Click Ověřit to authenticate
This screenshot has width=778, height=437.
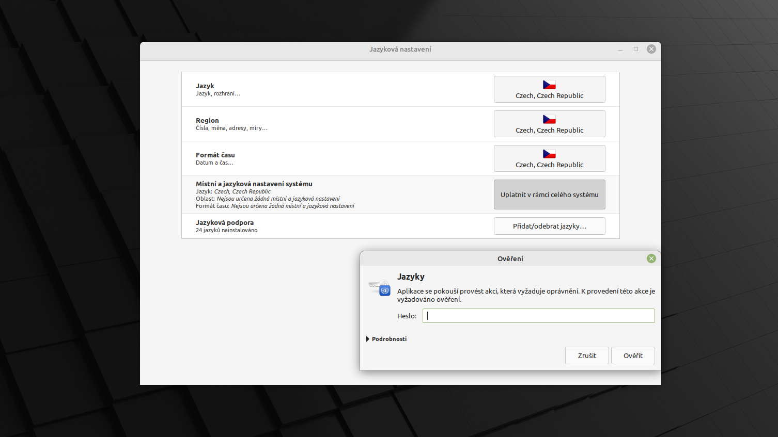pos(633,355)
